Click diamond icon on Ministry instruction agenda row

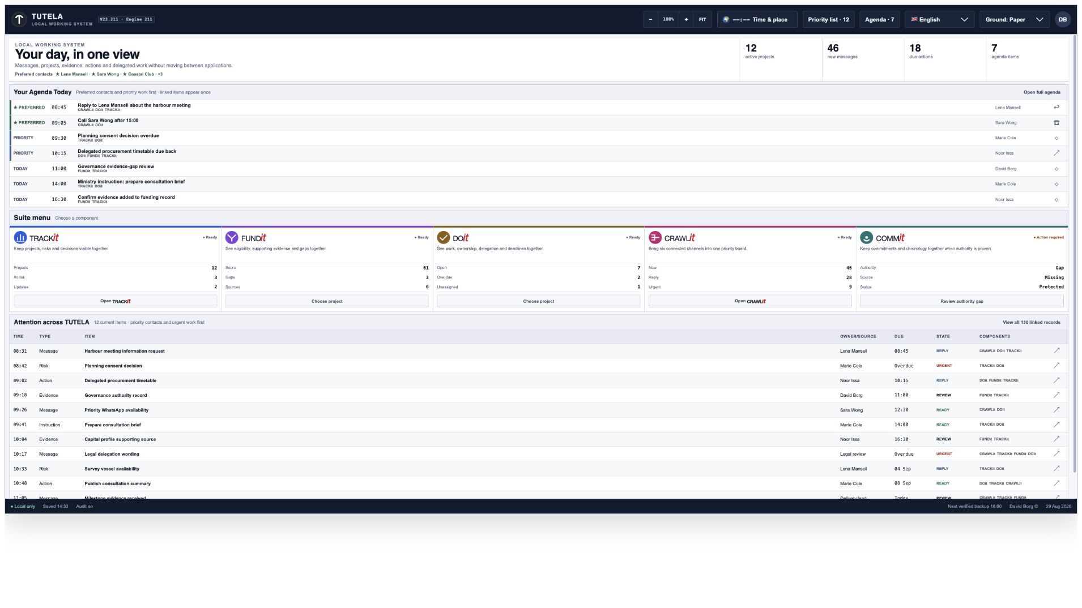click(x=1056, y=184)
